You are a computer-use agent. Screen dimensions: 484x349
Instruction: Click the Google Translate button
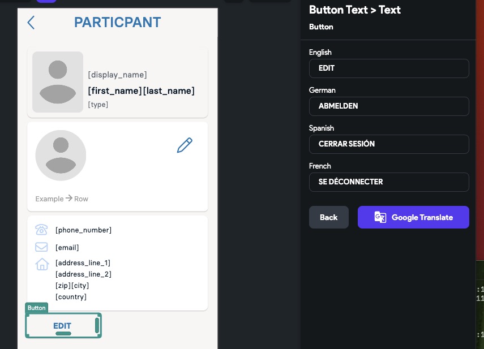click(413, 217)
